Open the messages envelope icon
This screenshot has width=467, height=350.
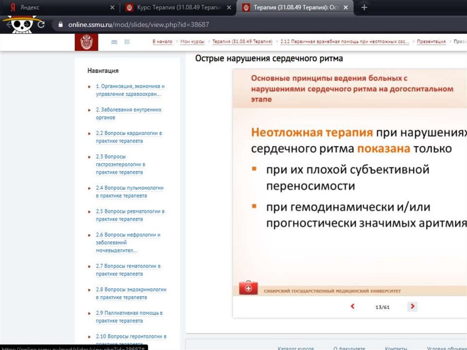click(x=114, y=42)
